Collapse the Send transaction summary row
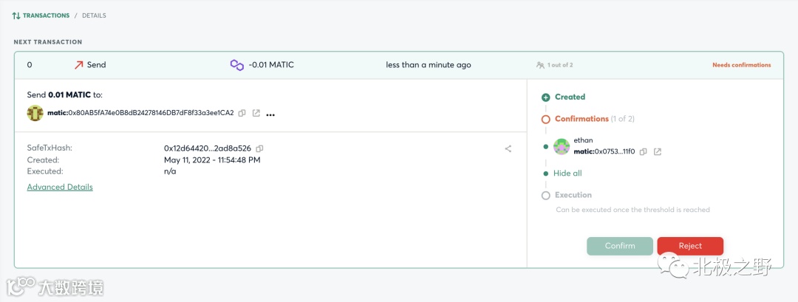This screenshot has height=302, width=798. click(399, 65)
